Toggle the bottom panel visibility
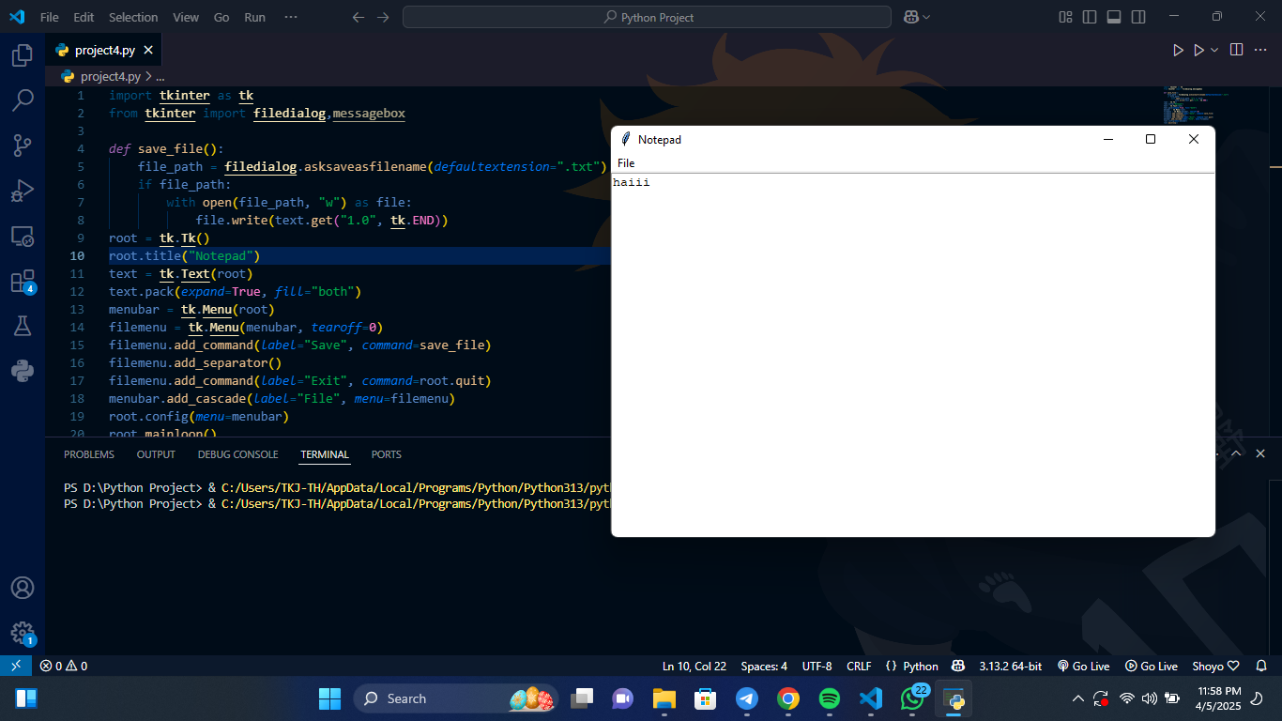This screenshot has width=1282, height=721. pyautogui.click(x=1114, y=17)
